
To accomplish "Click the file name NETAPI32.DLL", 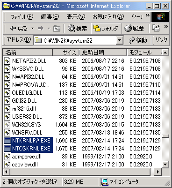I will (x=29, y=61).
